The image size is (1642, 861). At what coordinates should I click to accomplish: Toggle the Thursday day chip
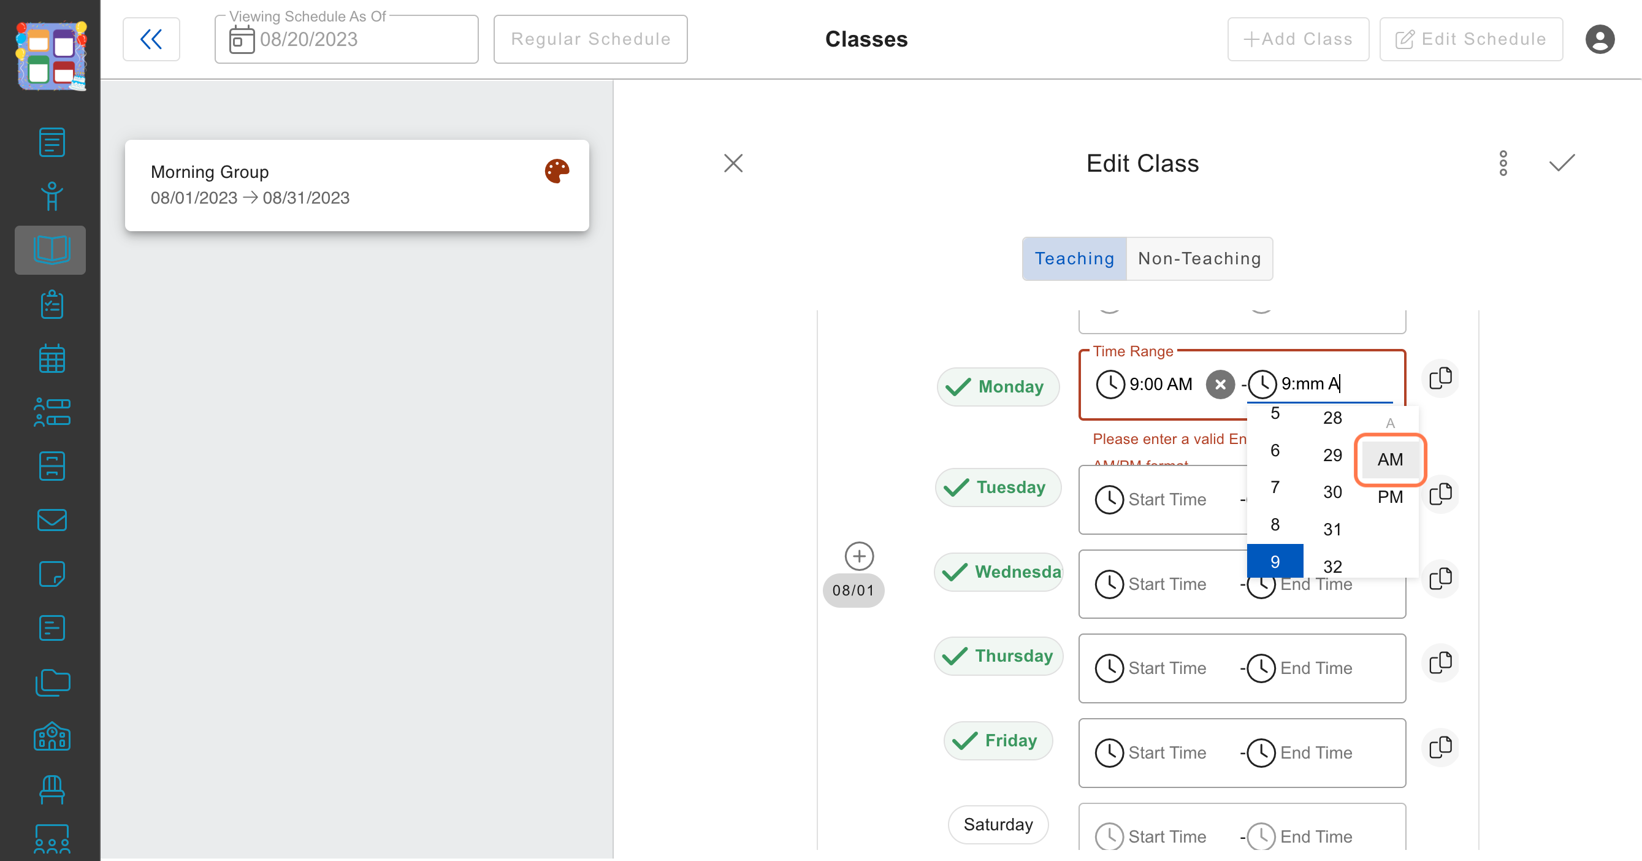[998, 656]
